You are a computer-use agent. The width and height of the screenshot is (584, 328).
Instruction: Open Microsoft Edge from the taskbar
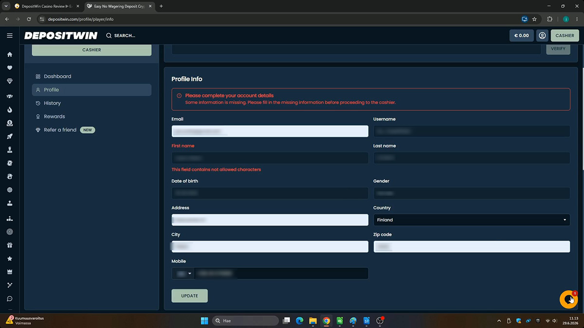(300, 321)
